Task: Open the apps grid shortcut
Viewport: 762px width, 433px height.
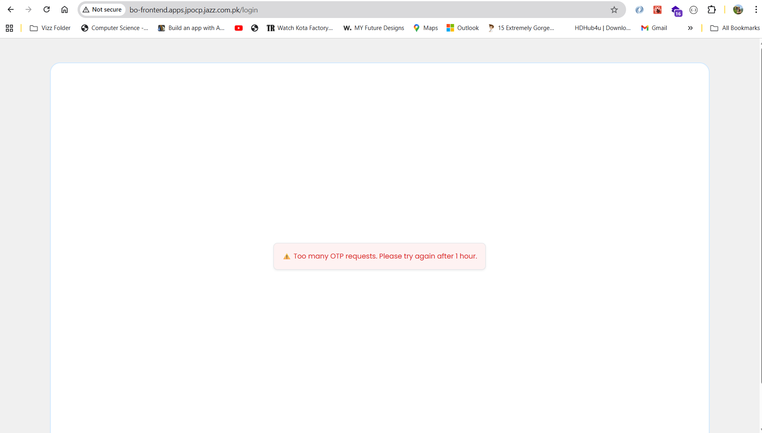Action: (x=10, y=28)
